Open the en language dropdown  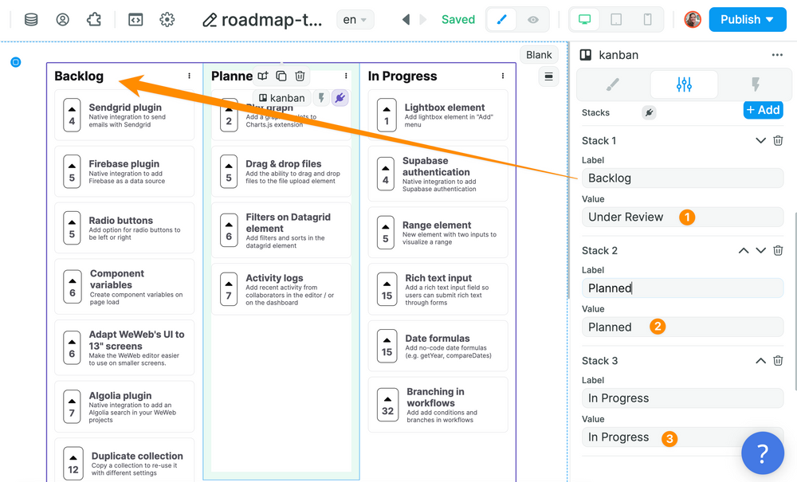(354, 20)
